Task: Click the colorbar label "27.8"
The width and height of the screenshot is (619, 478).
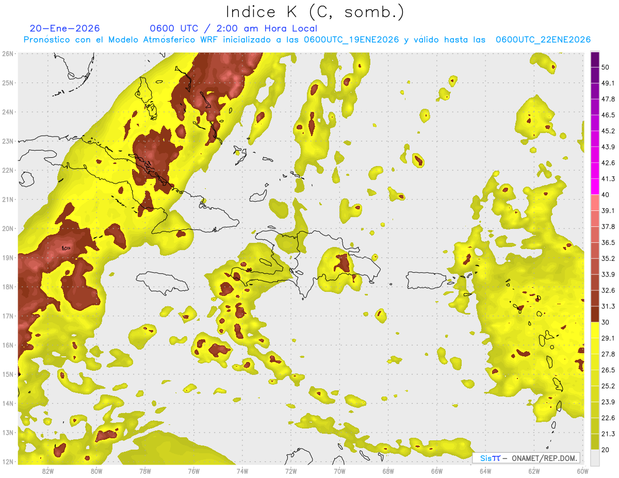Action: coord(608,354)
